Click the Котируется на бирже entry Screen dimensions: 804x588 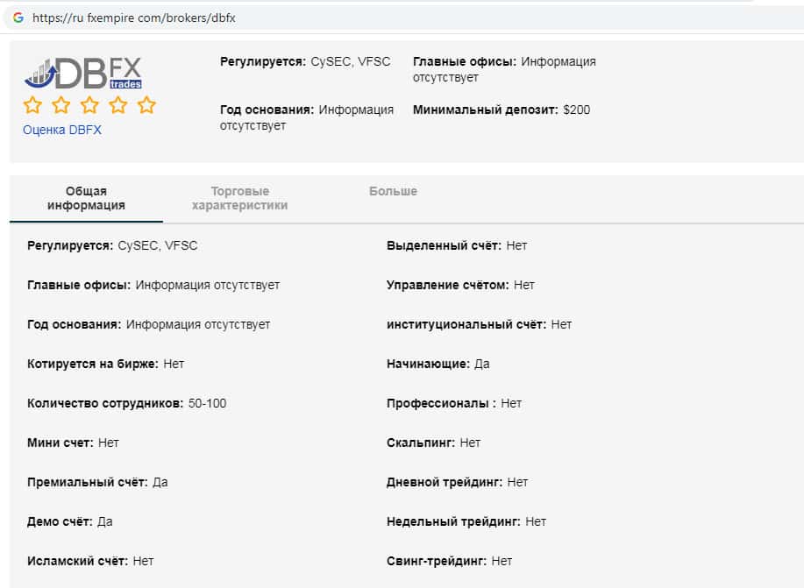point(105,364)
